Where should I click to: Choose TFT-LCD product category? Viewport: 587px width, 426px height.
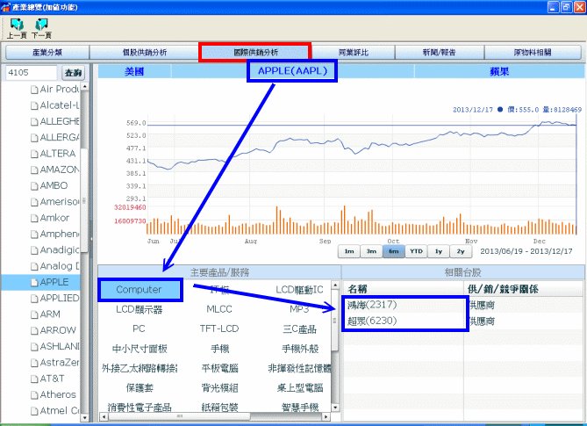[219, 329]
